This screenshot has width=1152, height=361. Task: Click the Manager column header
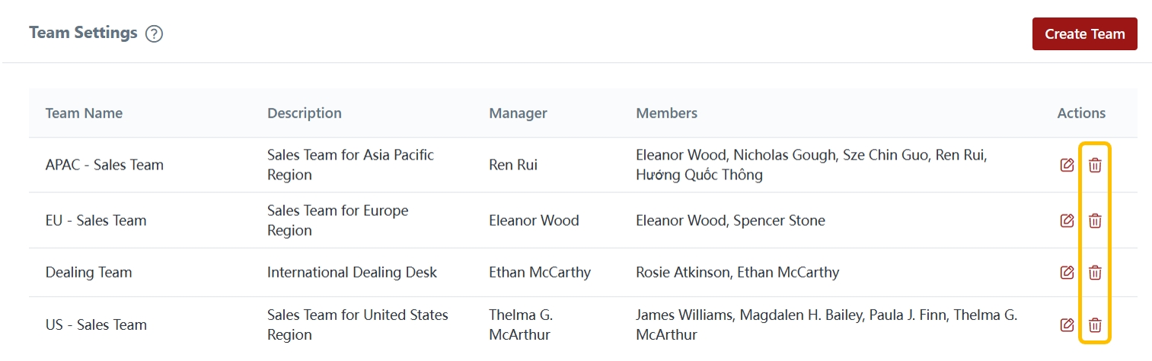518,113
